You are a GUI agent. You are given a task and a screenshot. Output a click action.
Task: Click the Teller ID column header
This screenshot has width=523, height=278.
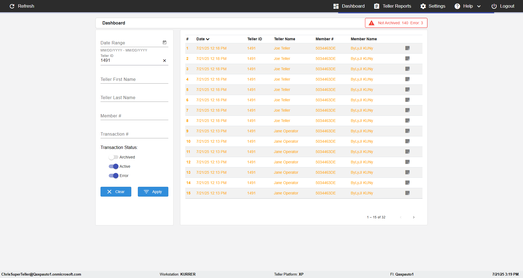point(255,39)
